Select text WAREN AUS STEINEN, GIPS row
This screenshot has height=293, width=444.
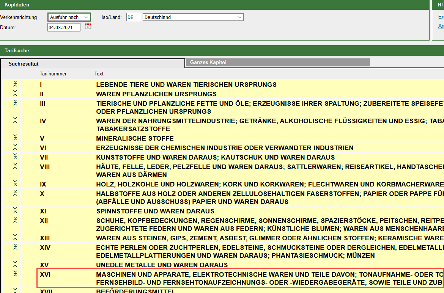click(270, 238)
